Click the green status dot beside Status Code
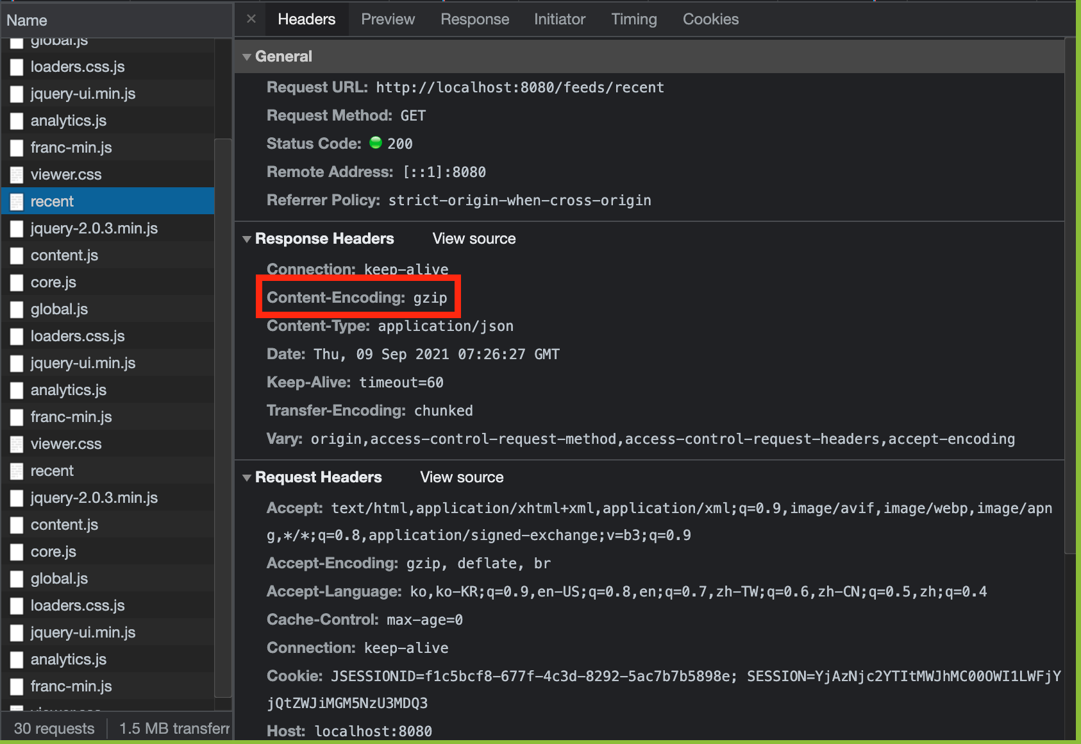Screen dimensions: 1081x744 [x=375, y=143]
